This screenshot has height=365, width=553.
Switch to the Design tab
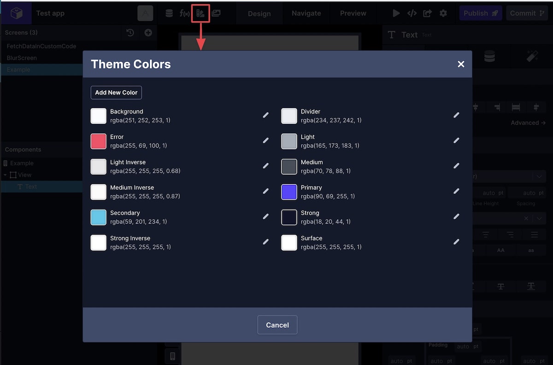pos(259,13)
